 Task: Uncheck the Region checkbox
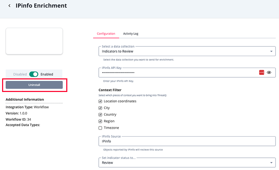point(100,121)
